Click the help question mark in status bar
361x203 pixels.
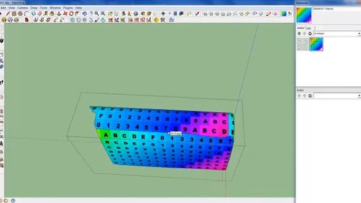[13, 201]
